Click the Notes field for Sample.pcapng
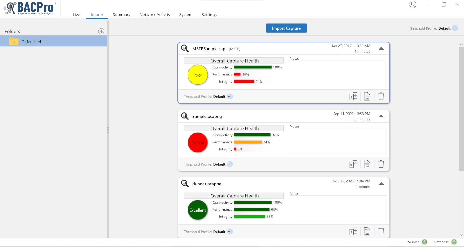This screenshot has height=247, width=464. tap(338, 141)
